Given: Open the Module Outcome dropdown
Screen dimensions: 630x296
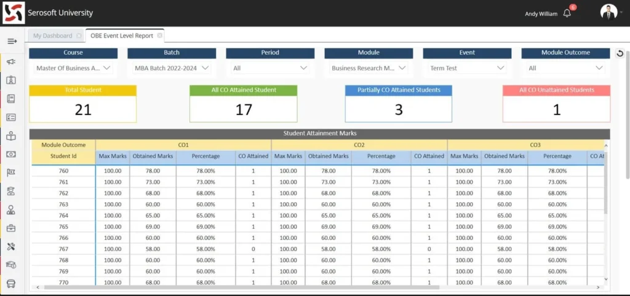Looking at the screenshot, I should 565,68.
